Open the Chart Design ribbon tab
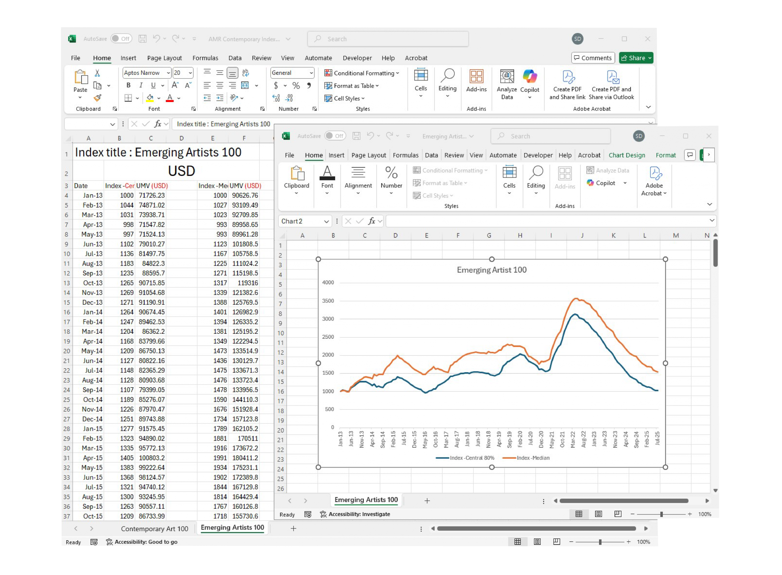Screen dimensions: 782x575 tap(627, 155)
